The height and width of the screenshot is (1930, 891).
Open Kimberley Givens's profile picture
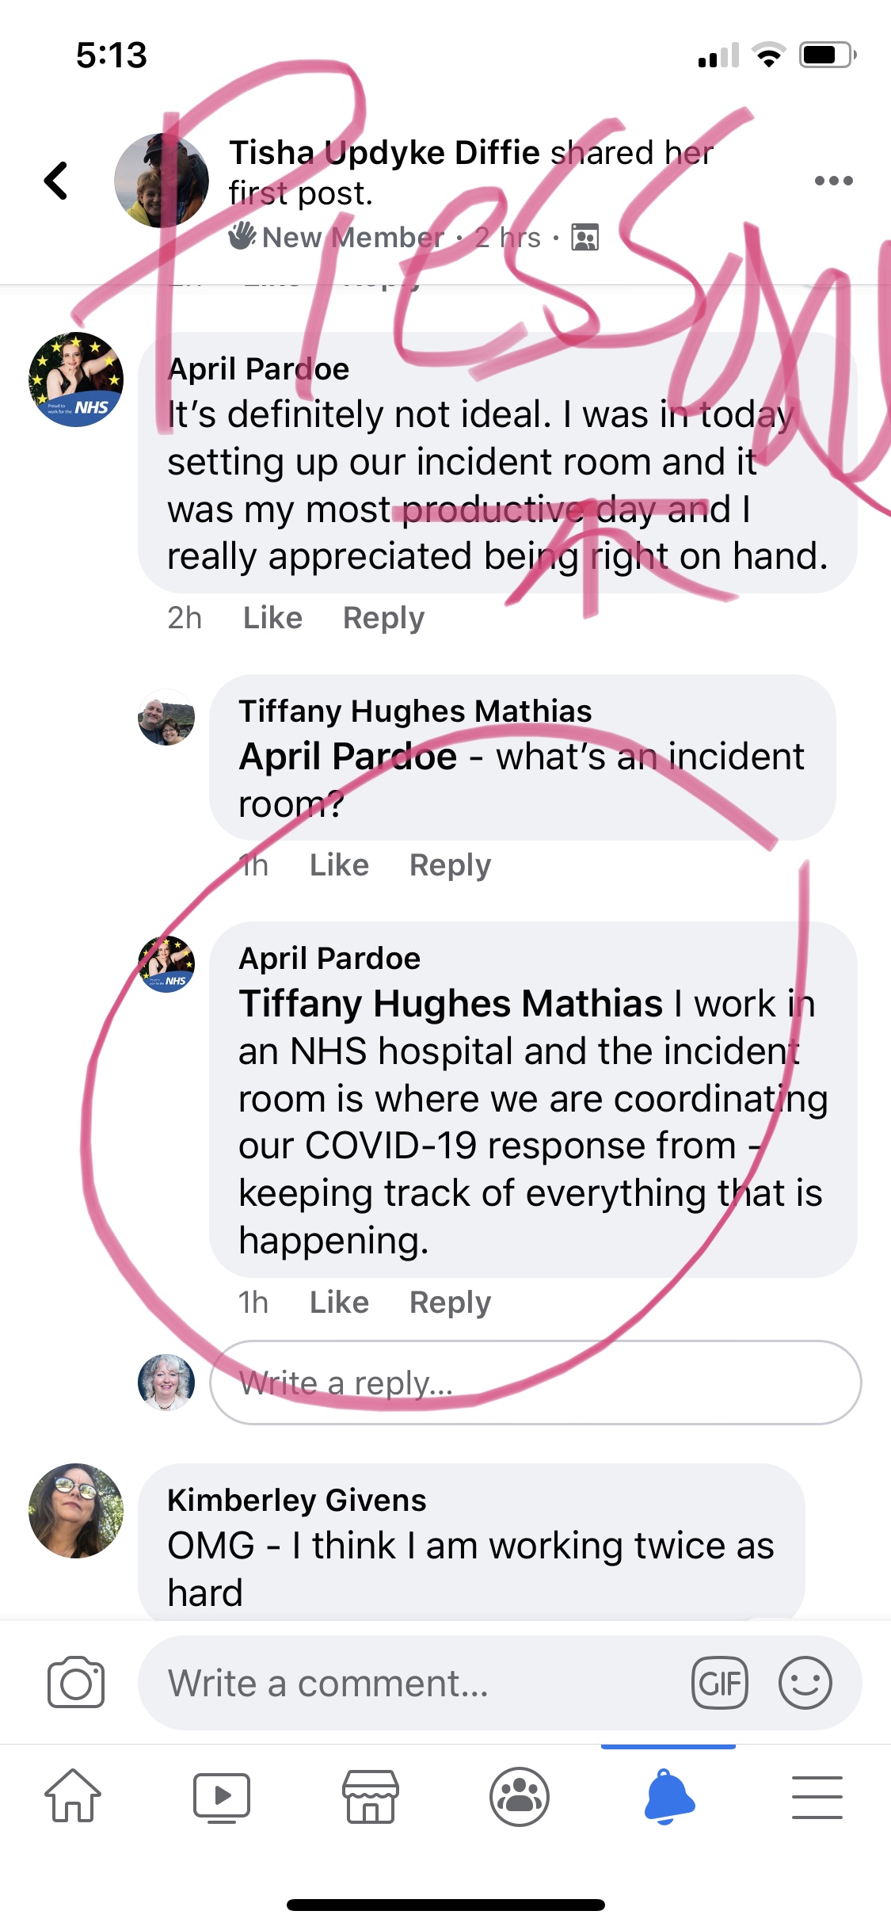pos(76,1510)
